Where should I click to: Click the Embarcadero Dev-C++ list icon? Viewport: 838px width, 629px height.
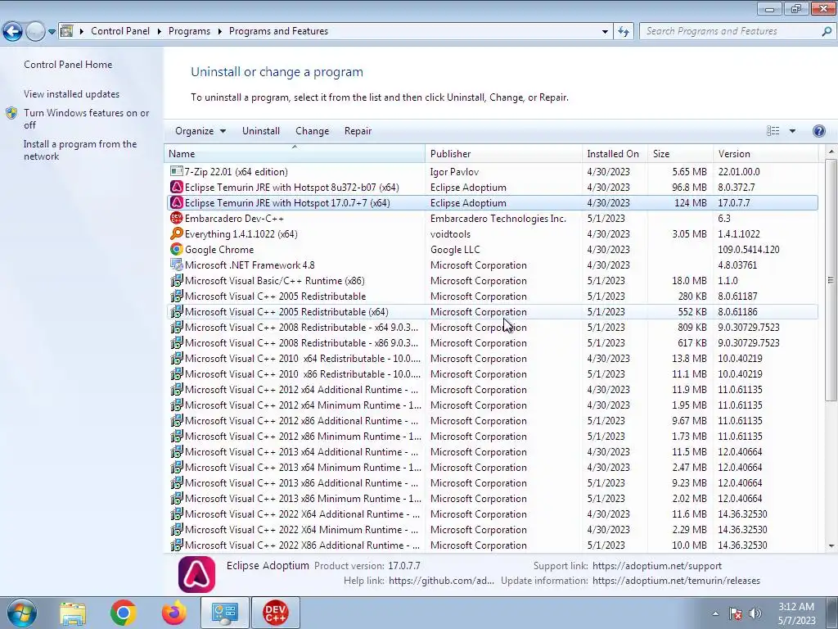[x=176, y=218]
